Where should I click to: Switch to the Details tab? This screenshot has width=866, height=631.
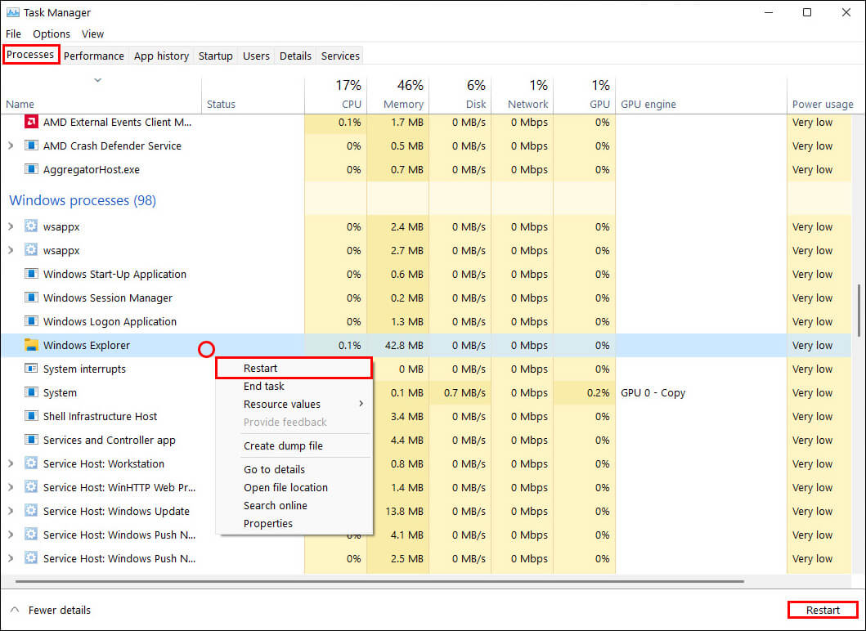[295, 56]
